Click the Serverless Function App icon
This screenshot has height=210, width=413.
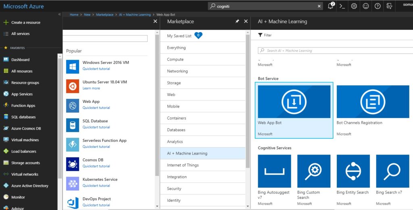73,145
